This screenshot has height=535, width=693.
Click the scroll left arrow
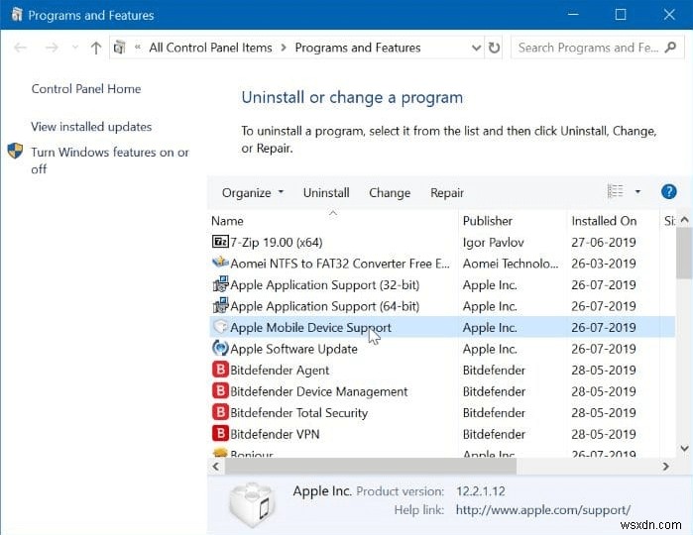coord(216,466)
